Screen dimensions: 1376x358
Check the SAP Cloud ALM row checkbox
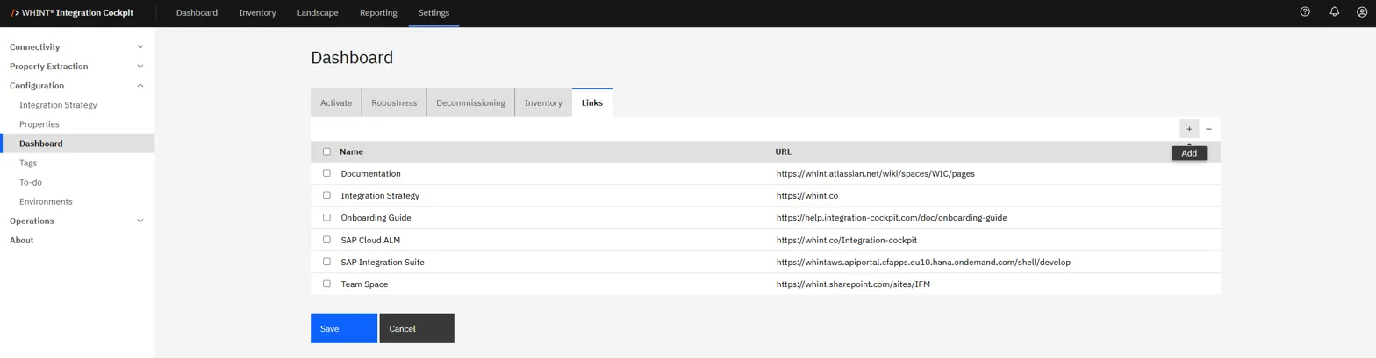(x=327, y=240)
